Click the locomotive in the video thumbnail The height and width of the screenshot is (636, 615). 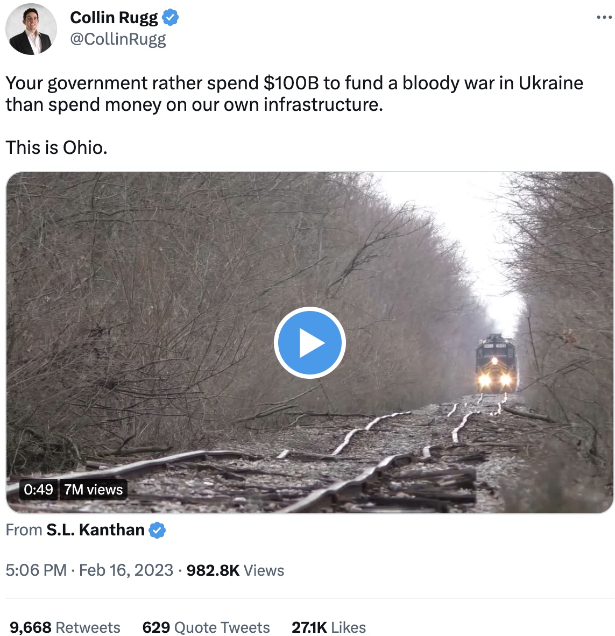point(496,364)
